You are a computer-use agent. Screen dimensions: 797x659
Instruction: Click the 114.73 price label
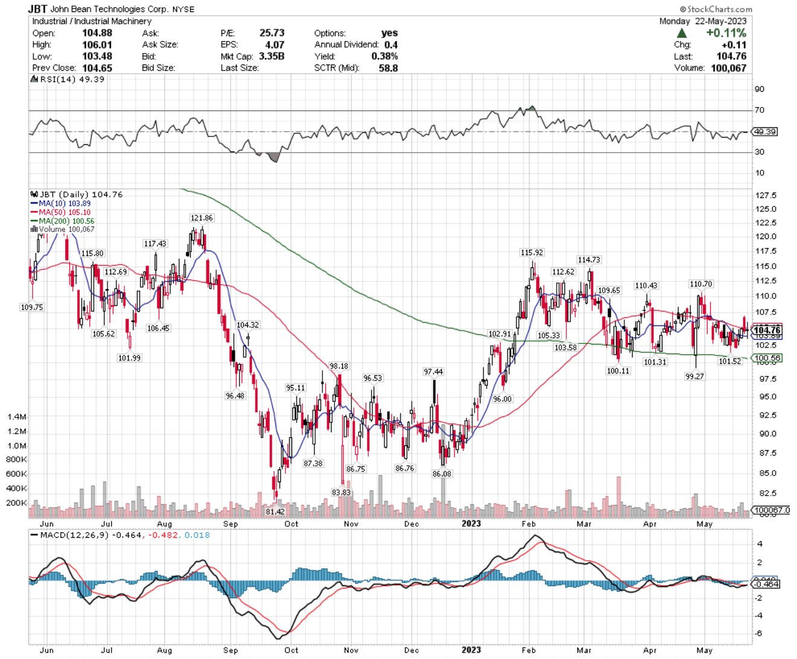[x=589, y=259]
